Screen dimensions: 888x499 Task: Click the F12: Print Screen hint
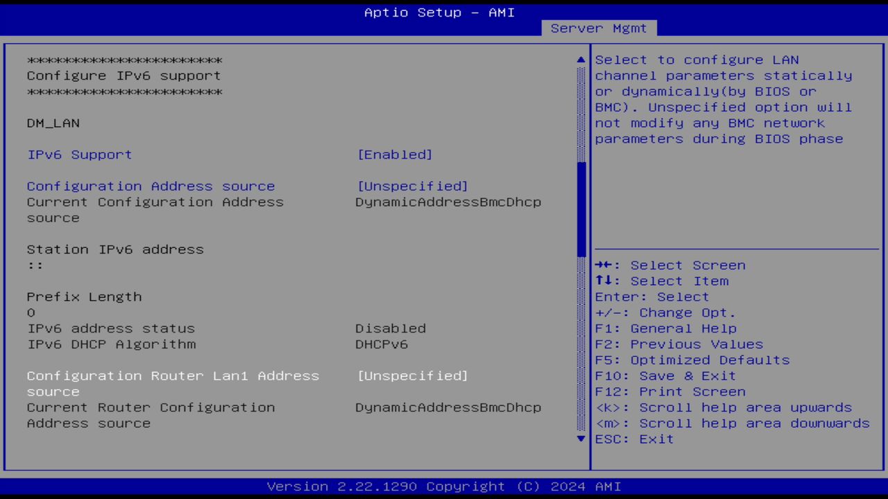tap(670, 392)
